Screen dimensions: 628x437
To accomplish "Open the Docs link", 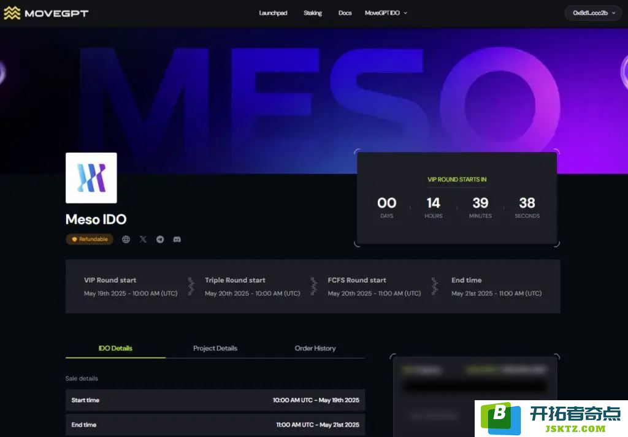I will (x=345, y=13).
